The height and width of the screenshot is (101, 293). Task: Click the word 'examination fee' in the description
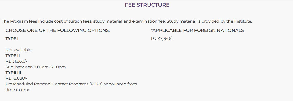(x=149, y=21)
